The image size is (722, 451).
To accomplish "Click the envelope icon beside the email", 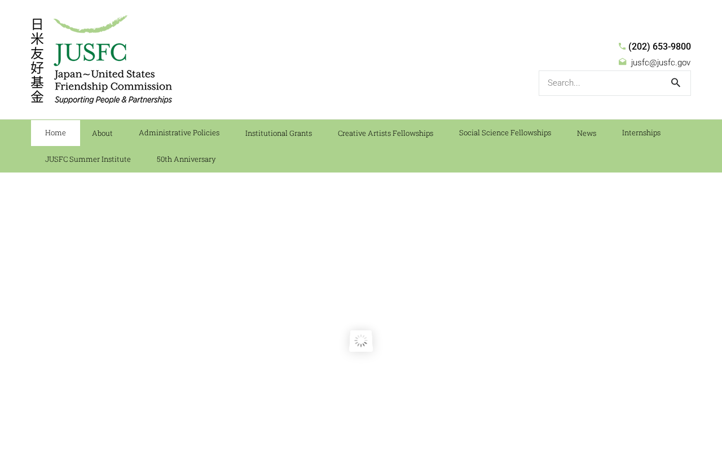I will click(623, 62).
